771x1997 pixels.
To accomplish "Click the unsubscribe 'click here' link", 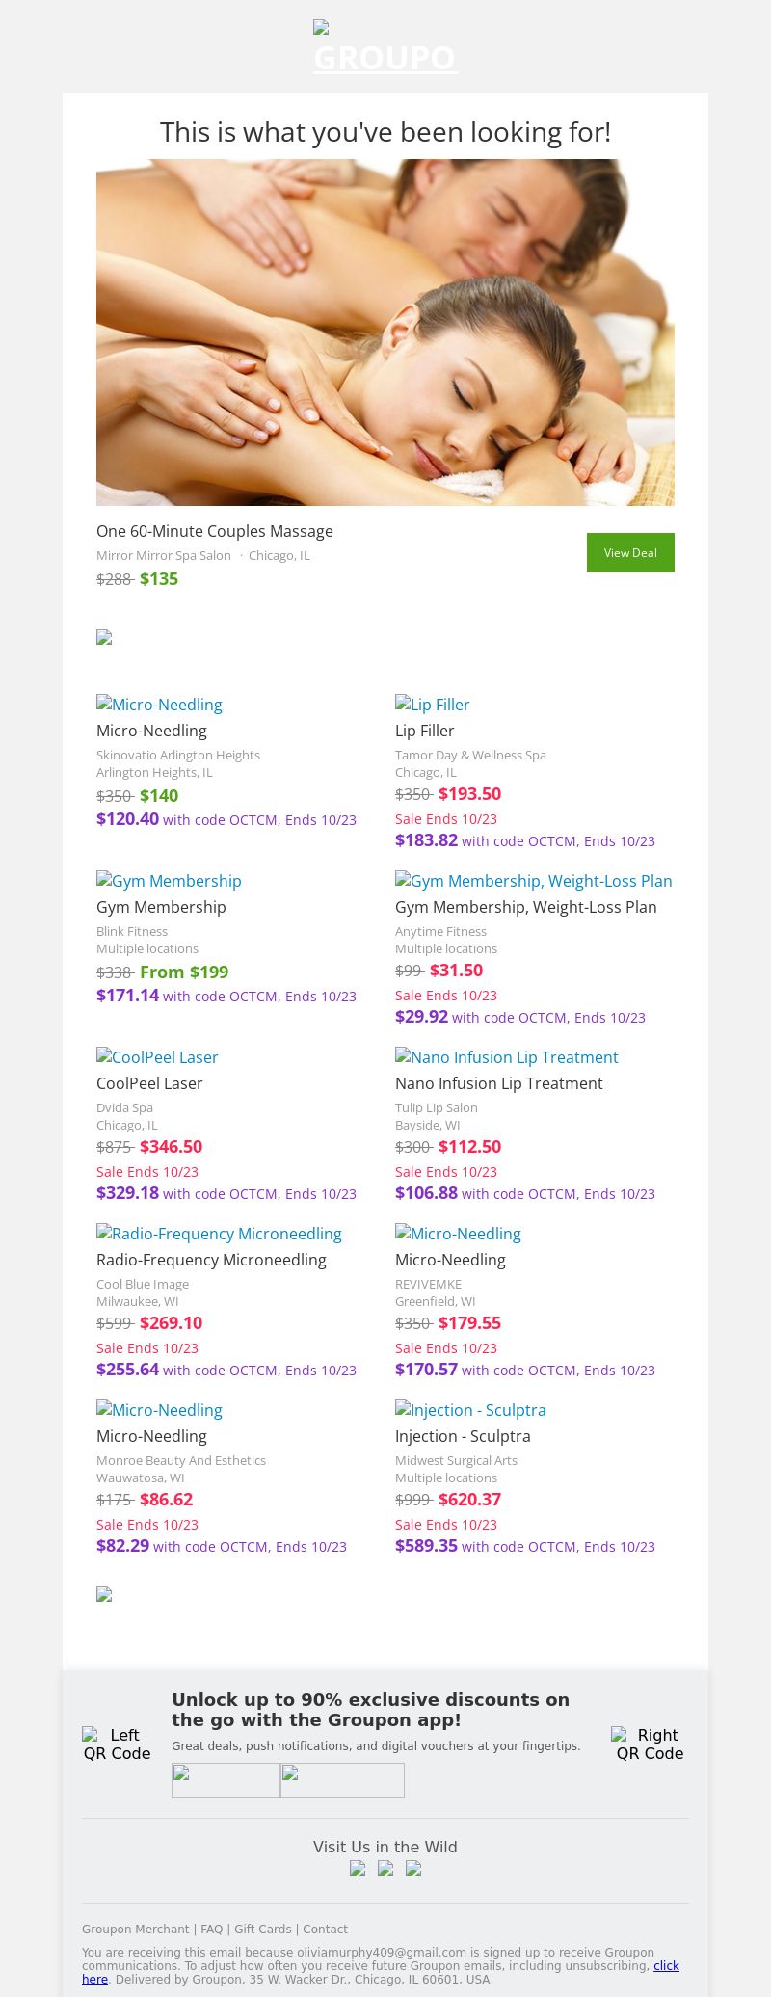I will [665, 1965].
